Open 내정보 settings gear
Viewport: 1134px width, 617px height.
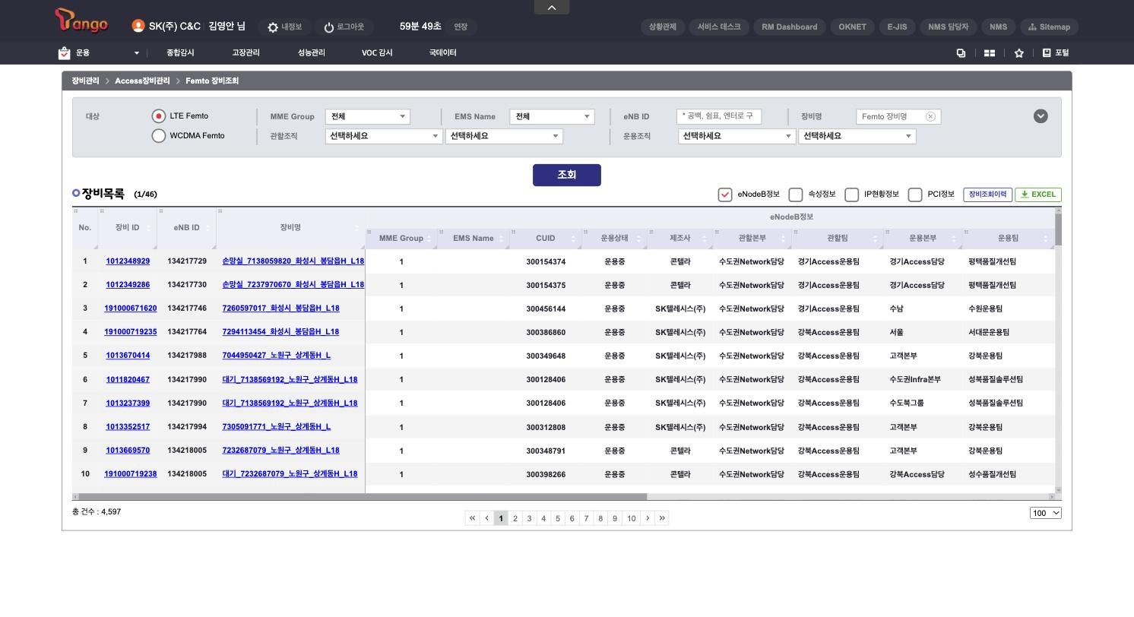point(273,27)
